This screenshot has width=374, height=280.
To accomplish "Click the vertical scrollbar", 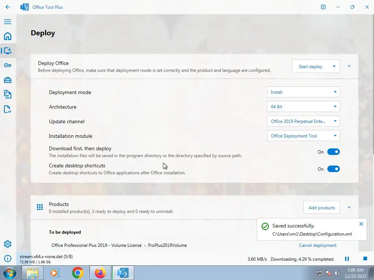I will point(373,83).
